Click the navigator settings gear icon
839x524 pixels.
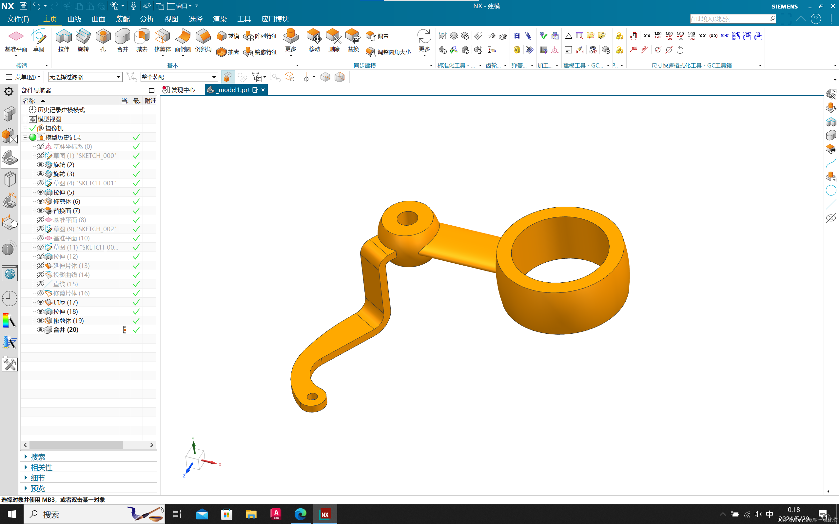tap(9, 91)
